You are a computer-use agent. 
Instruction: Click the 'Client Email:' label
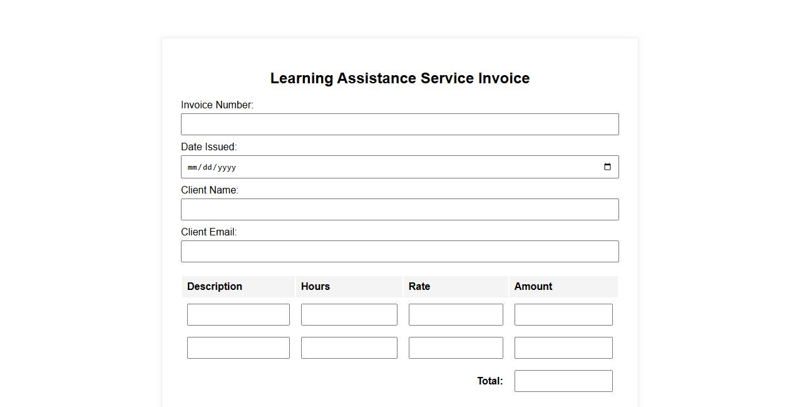tap(209, 232)
